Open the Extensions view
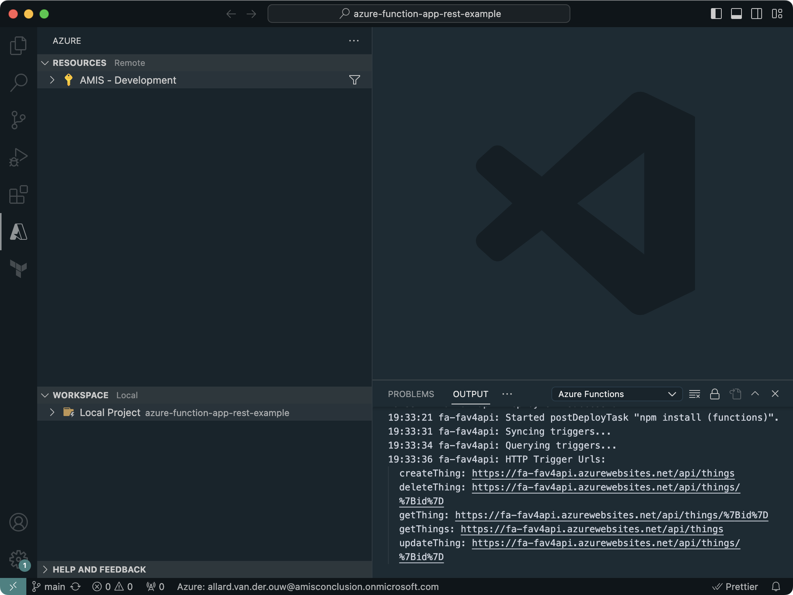Screen dimensions: 793x595 coord(18,194)
